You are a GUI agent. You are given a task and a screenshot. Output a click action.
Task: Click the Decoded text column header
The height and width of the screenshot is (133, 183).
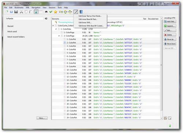(153, 19)
